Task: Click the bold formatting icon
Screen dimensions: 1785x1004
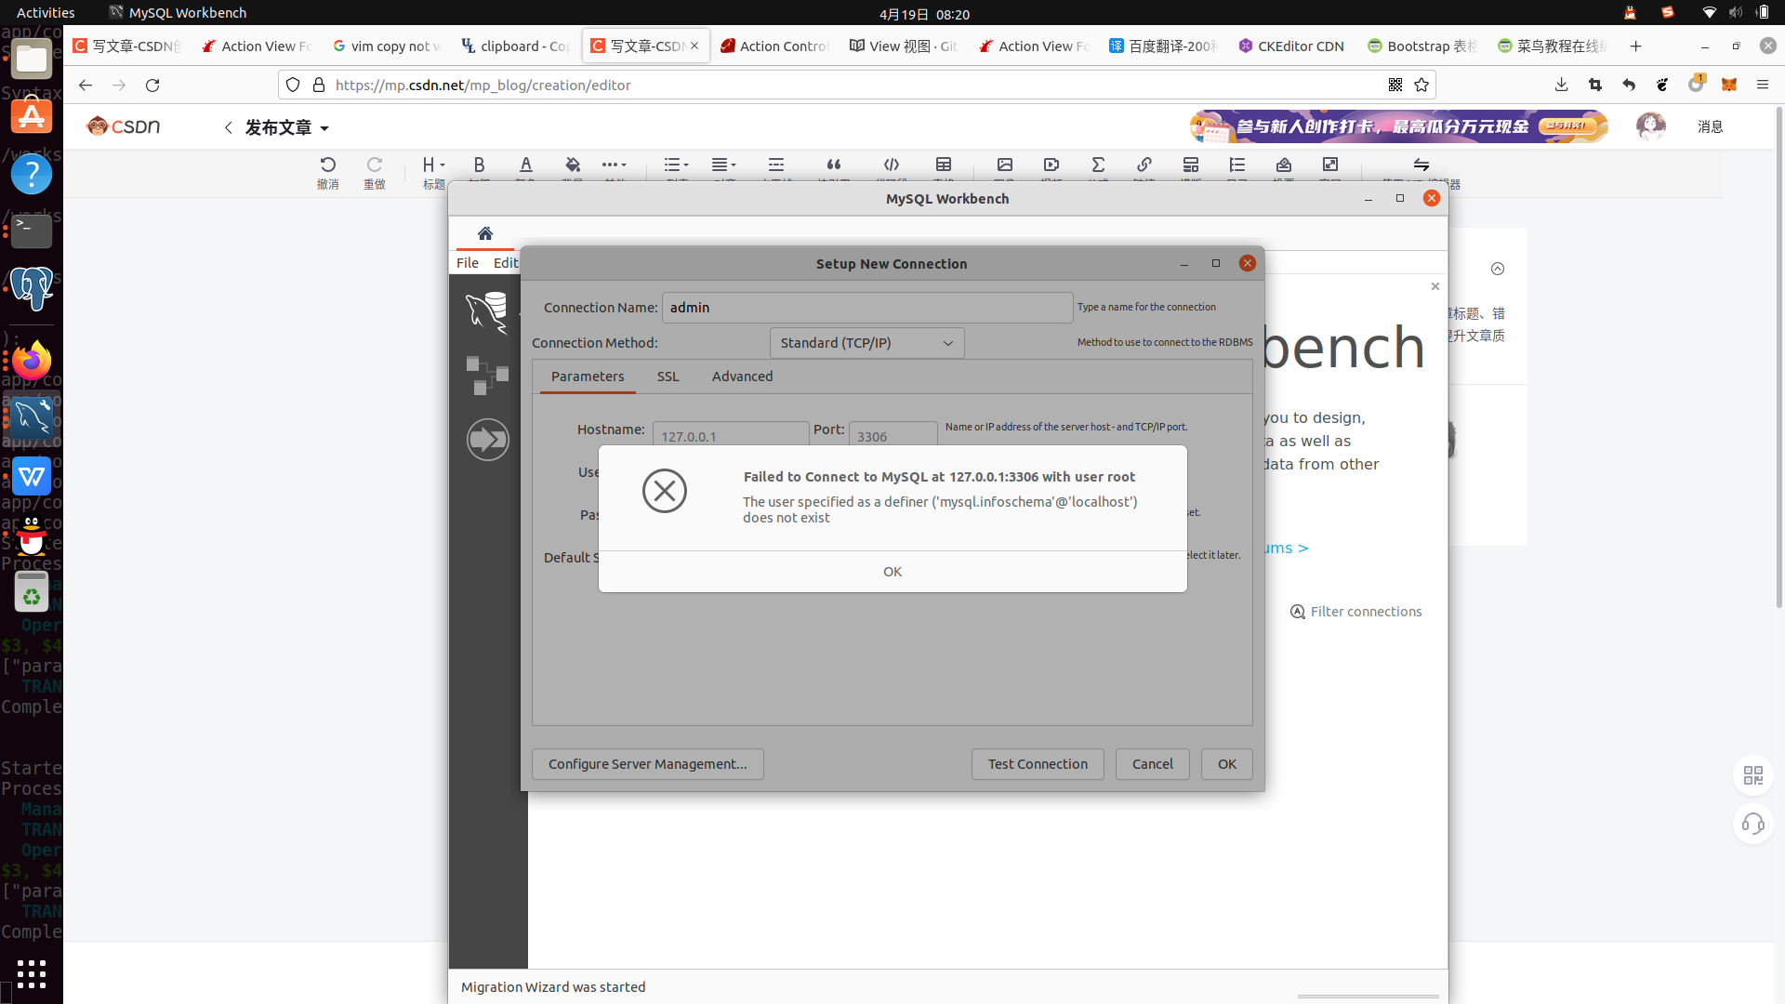Action: pos(479,165)
